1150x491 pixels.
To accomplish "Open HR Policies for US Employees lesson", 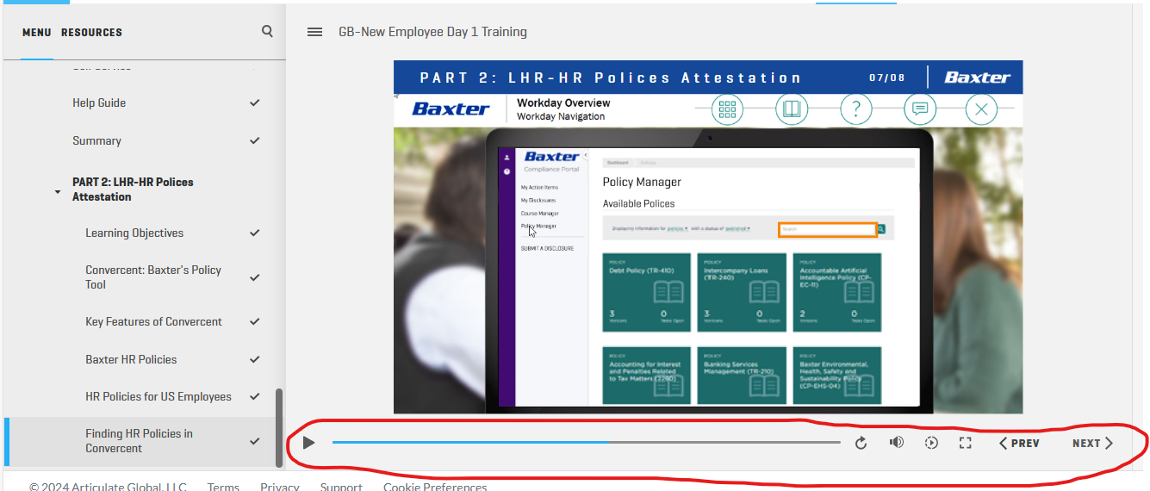I will click(x=159, y=396).
